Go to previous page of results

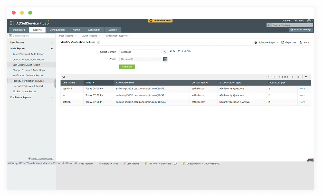click(x=274, y=77)
